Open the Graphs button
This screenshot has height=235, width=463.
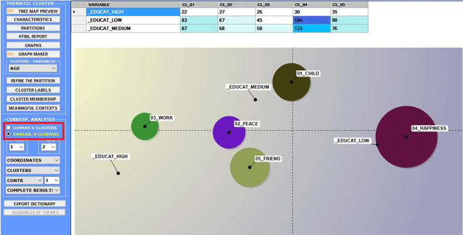coord(33,46)
